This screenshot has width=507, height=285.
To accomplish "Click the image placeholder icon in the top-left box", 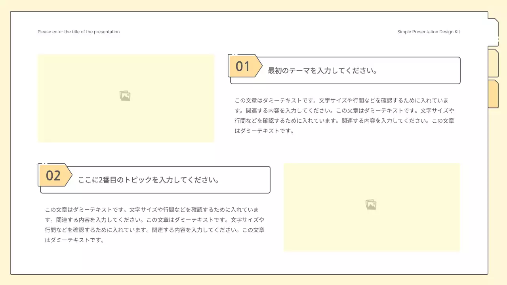I will tap(125, 95).
